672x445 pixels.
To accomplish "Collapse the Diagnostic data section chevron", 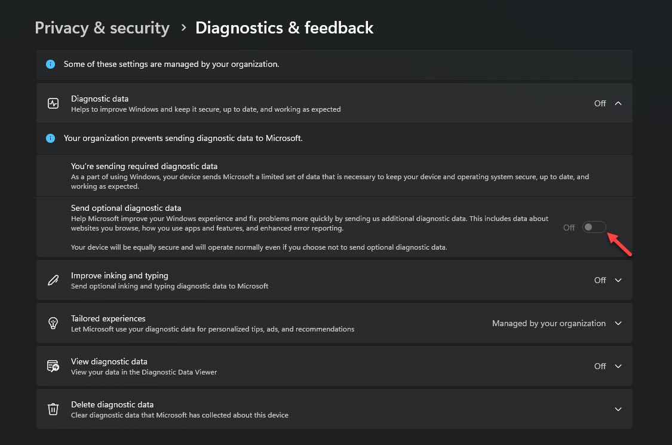I will [x=618, y=103].
